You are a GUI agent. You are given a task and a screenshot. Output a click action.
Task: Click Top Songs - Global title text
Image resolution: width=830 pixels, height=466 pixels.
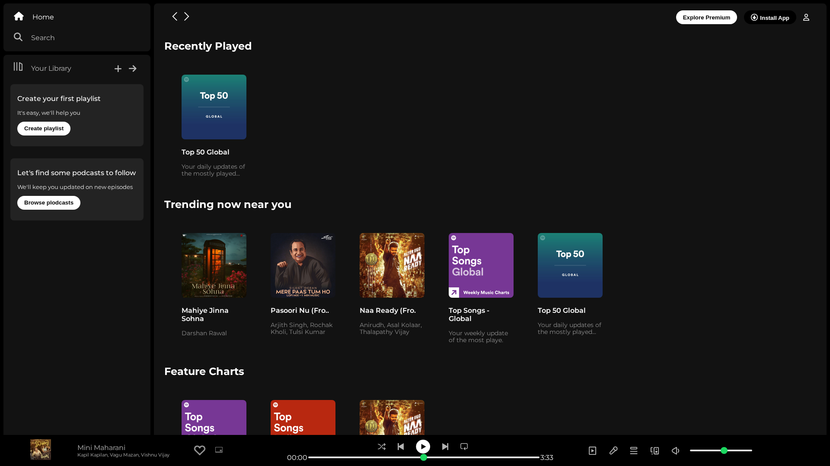pyautogui.click(x=469, y=315)
